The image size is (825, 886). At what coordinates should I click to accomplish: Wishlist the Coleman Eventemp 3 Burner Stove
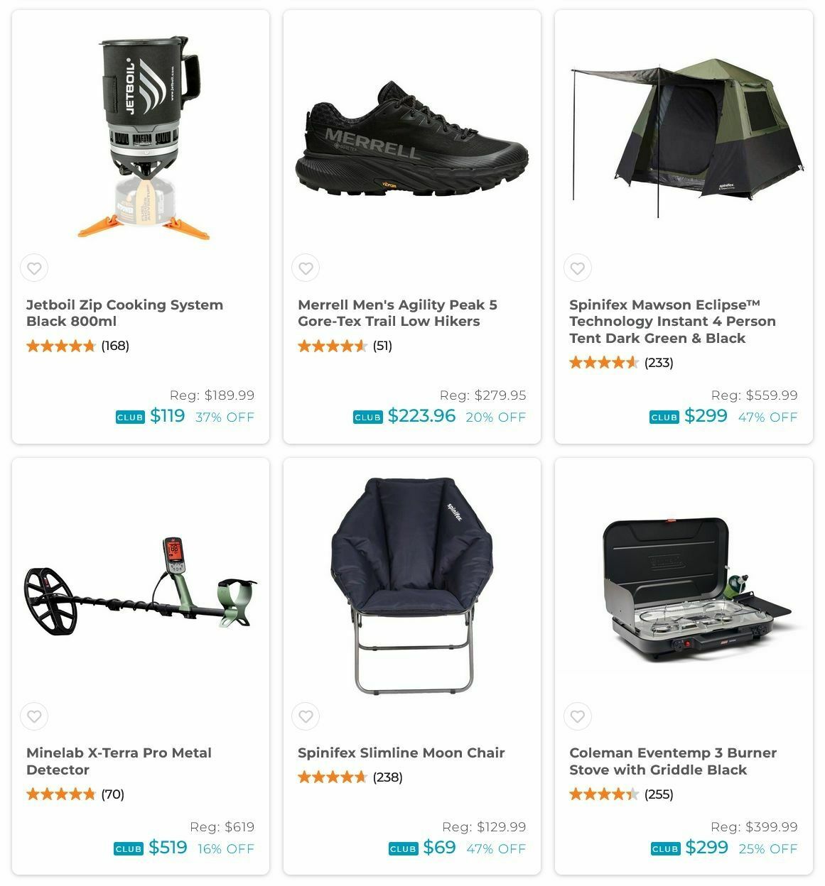pyautogui.click(x=577, y=716)
